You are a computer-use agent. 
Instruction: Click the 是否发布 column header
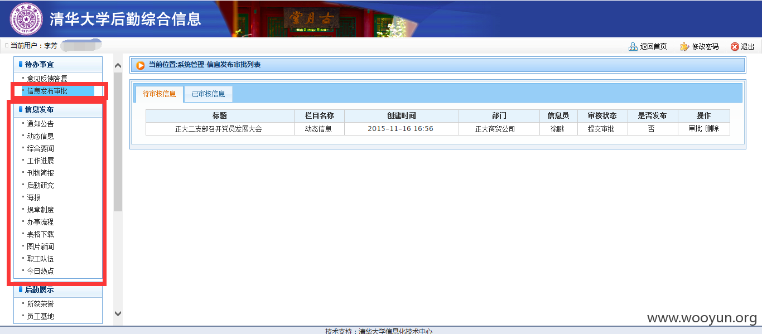(x=653, y=115)
